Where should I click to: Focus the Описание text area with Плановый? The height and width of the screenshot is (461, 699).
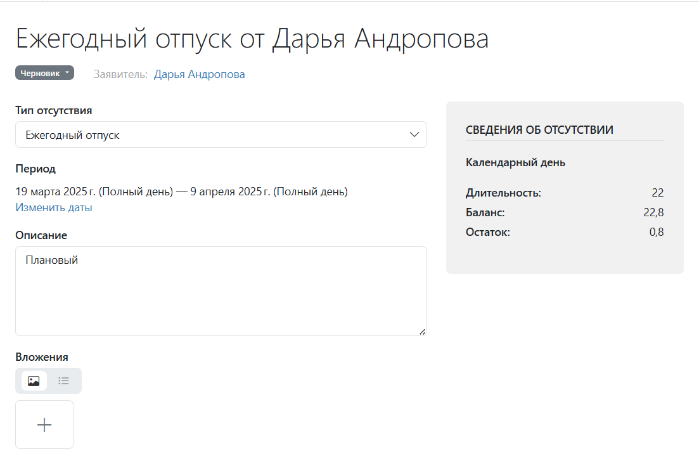click(x=221, y=290)
